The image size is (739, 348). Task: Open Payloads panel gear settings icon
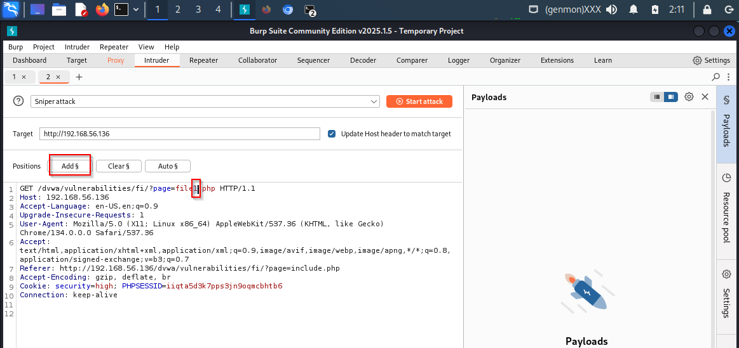pyautogui.click(x=689, y=97)
